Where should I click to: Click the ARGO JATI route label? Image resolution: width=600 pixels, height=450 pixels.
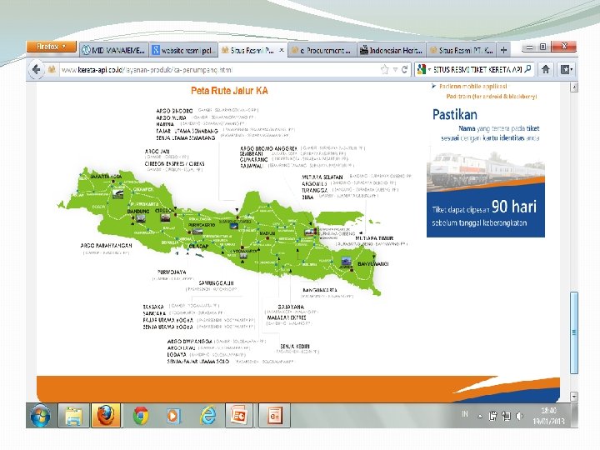tap(157, 152)
